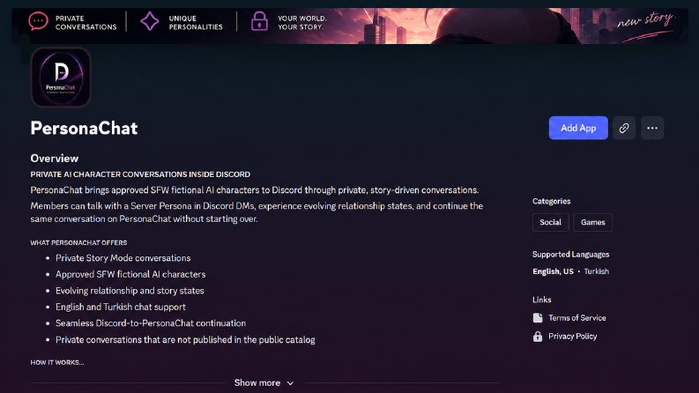Click 'Turkish' supported language
Viewport: 699px width, 393px height.
(x=597, y=271)
